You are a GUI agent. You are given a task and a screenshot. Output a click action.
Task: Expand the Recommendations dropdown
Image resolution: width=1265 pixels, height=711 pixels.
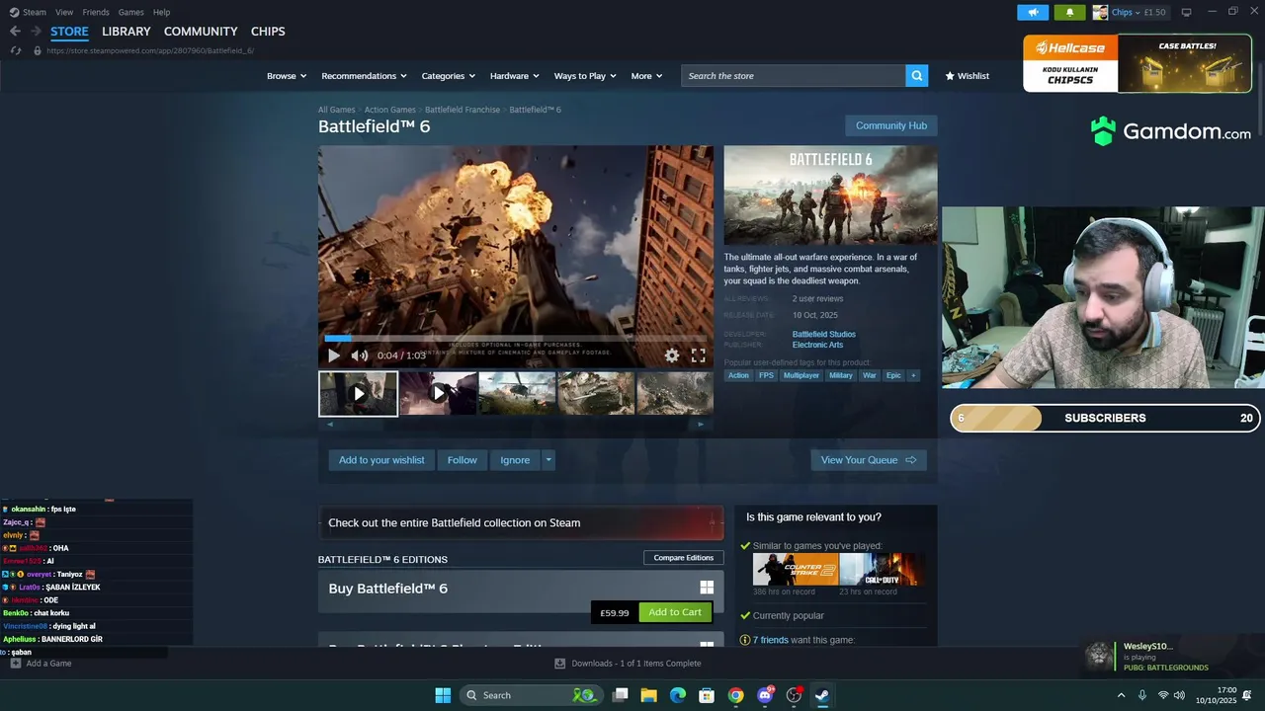click(x=365, y=76)
